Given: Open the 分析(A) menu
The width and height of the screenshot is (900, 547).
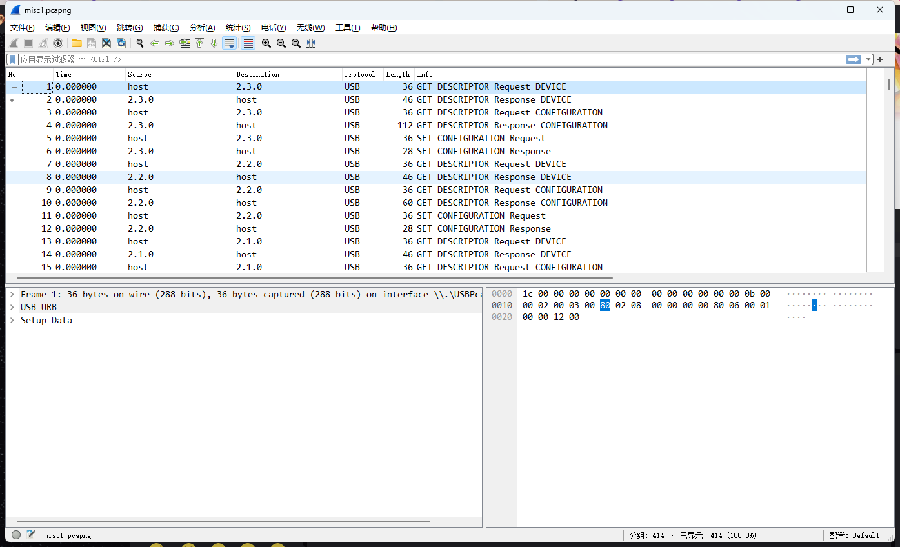Looking at the screenshot, I should pos(202,28).
